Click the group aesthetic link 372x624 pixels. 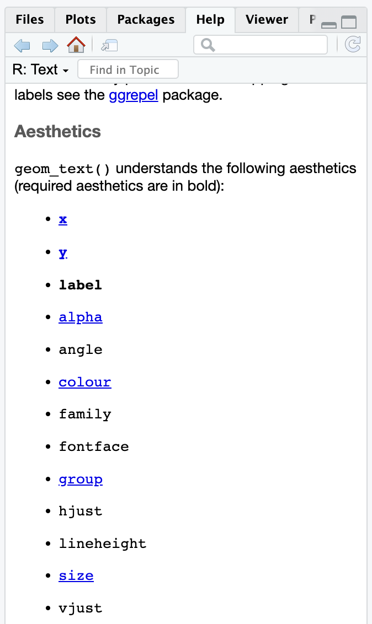(81, 479)
